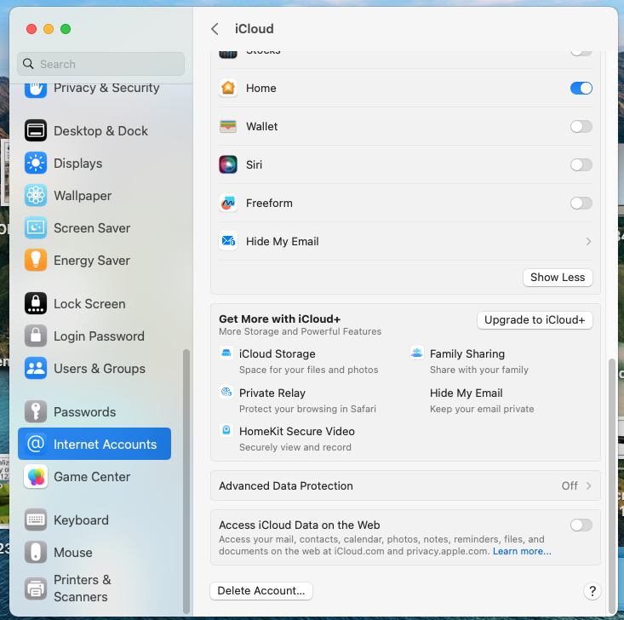Click the Screen Saver icon
Screen dimensions: 624x620
click(36, 227)
